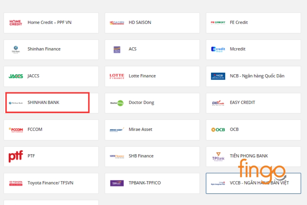Select Doctor Dong label

141,103
